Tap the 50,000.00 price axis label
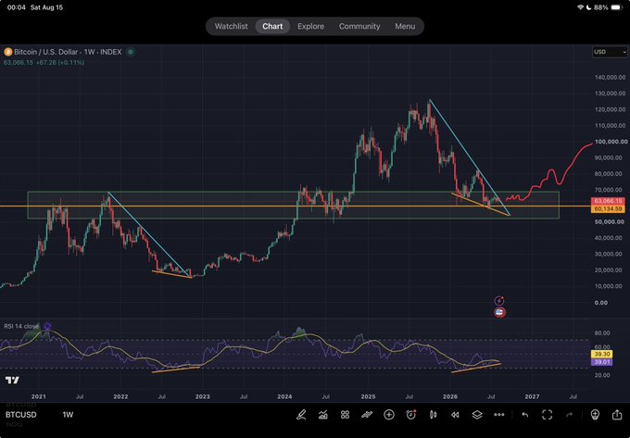 [x=610, y=222]
